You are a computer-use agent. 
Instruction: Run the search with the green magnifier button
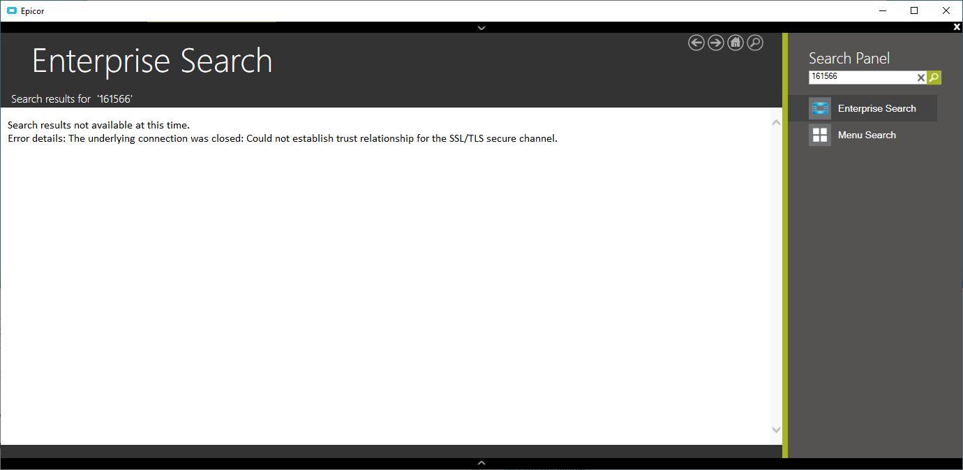point(934,78)
